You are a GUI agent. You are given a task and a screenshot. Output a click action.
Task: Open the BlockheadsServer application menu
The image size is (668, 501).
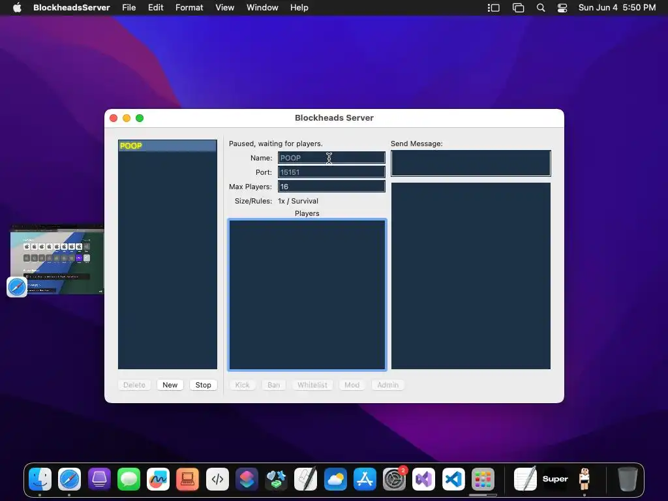tap(72, 8)
